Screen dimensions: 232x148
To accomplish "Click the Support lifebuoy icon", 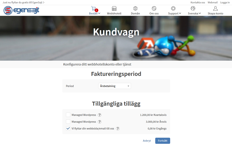I will tap(173, 9).
